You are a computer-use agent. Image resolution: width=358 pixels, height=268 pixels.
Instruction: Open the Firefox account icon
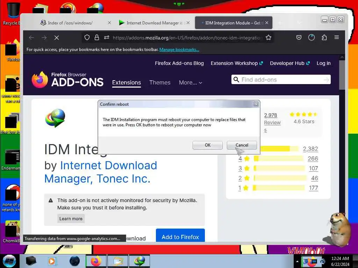click(x=312, y=37)
